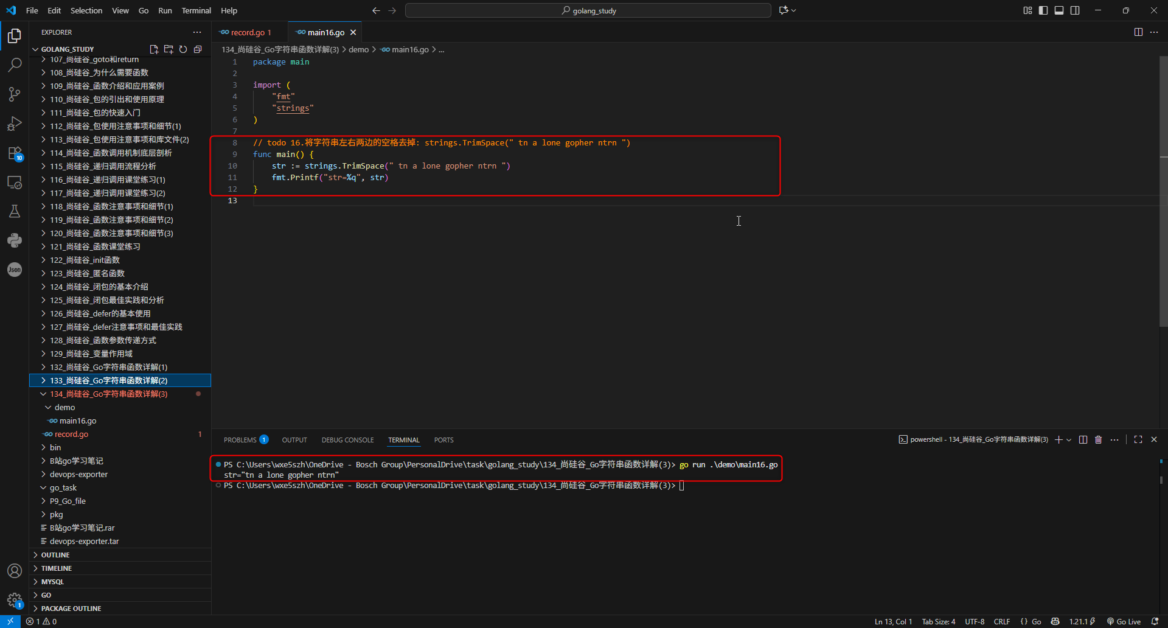Collapse the demo folder

pyautogui.click(x=120, y=407)
